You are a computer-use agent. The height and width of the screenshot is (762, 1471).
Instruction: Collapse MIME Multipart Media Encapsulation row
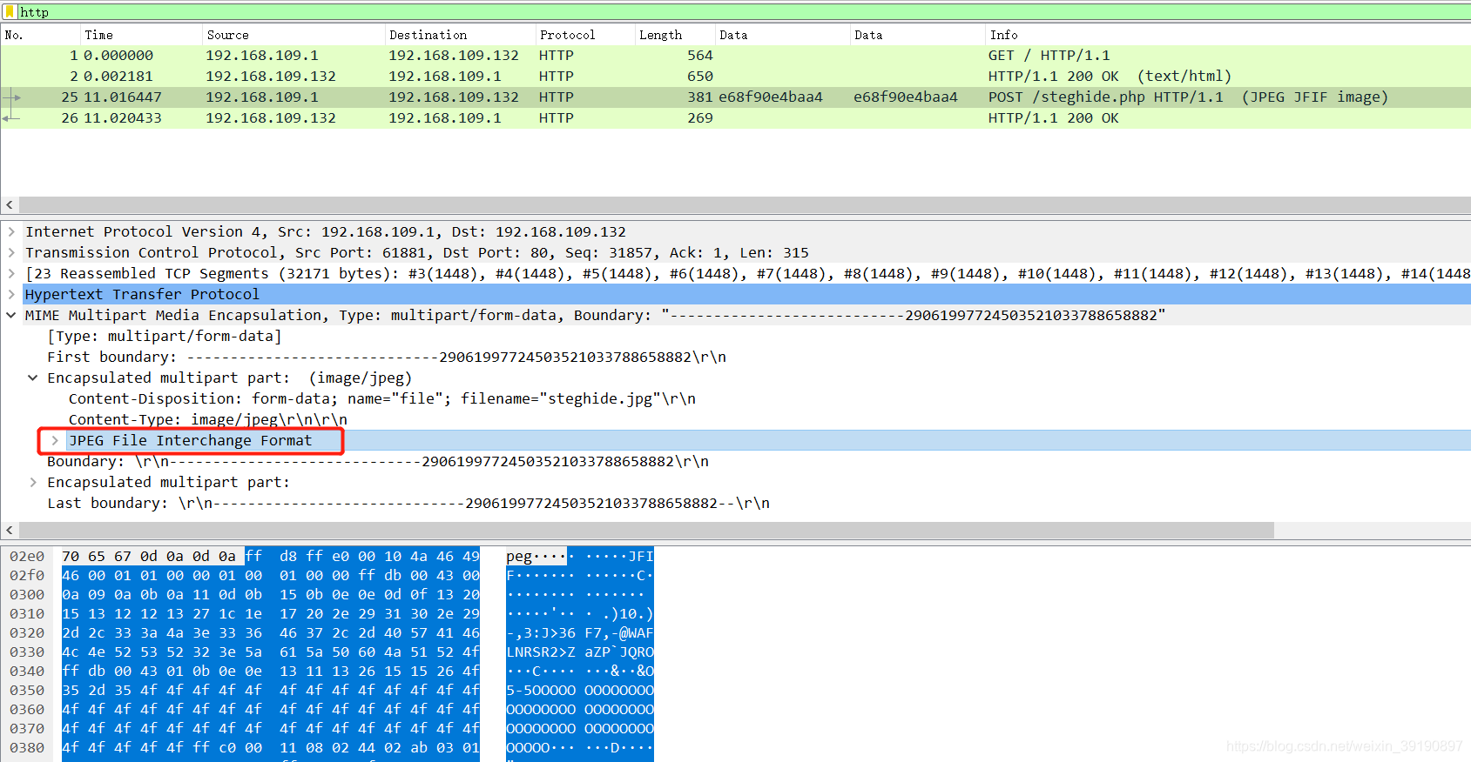click(x=11, y=315)
